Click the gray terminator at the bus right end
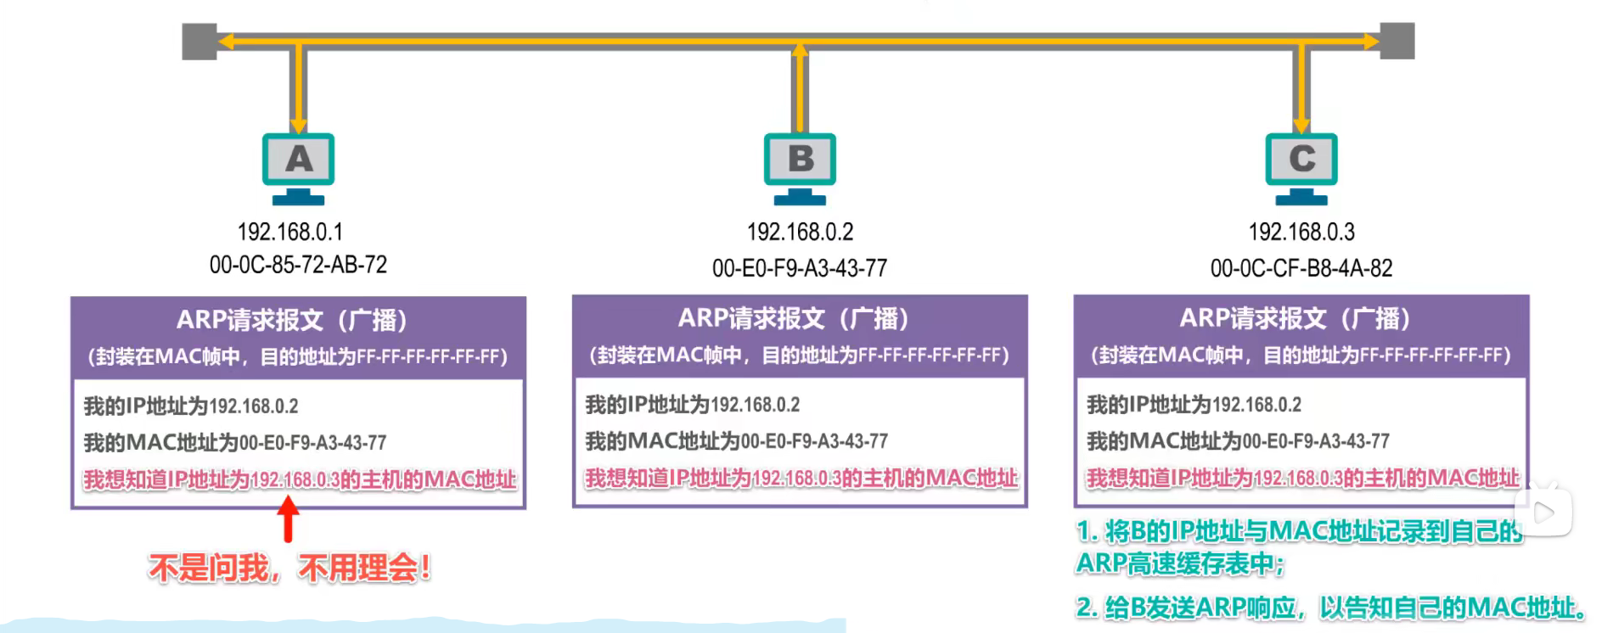The height and width of the screenshot is (633, 1613). 1397,42
